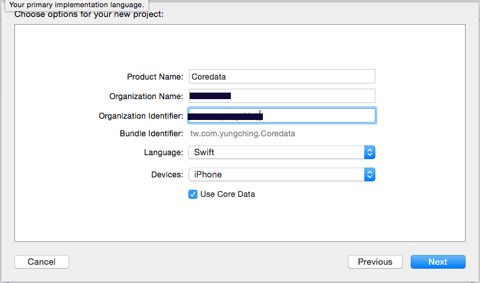Open the Devices dropdown showing iPhone

[282, 174]
